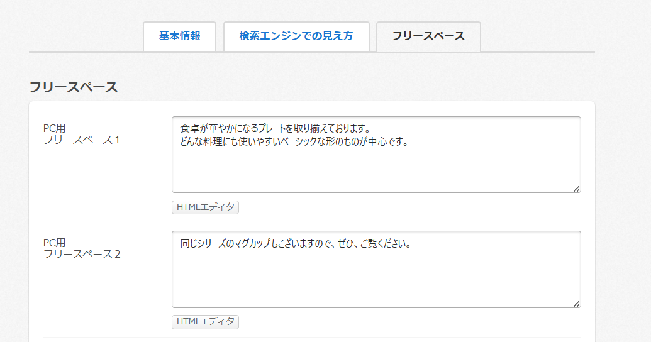Click the PC用 フリースペース2 label

coord(81,248)
